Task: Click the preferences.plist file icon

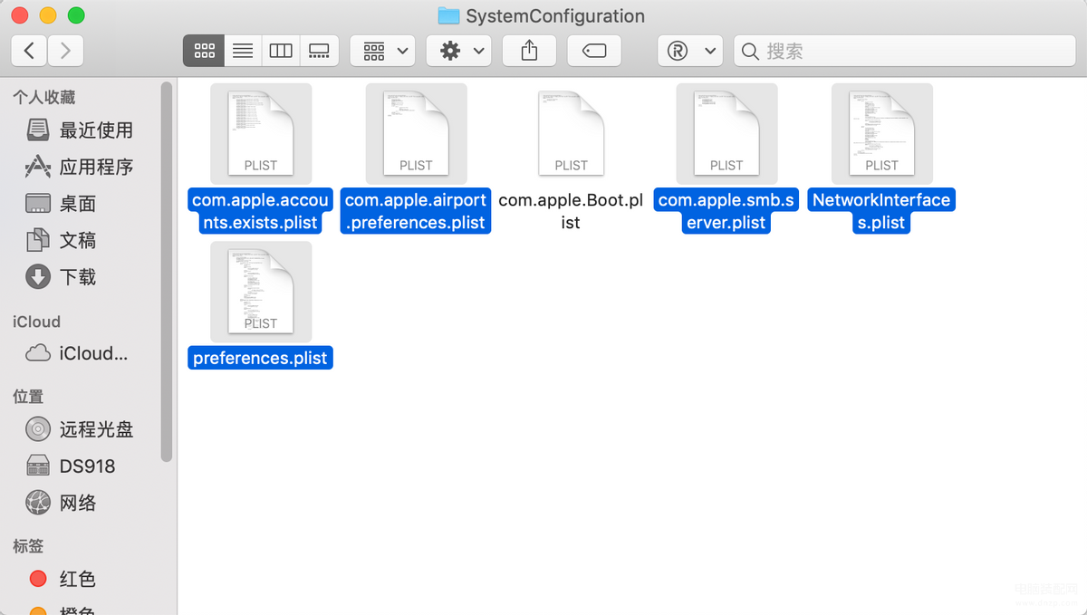Action: (x=261, y=292)
